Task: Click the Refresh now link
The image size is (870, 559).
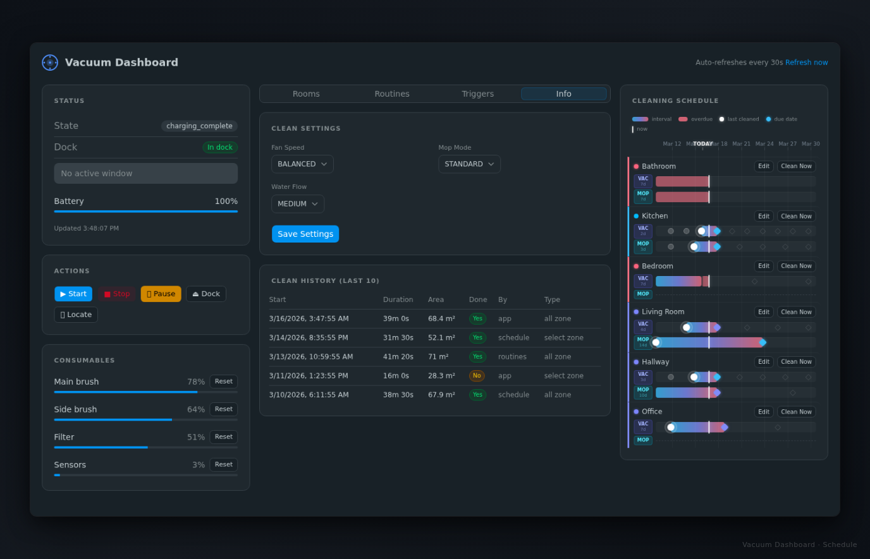Action: [806, 62]
